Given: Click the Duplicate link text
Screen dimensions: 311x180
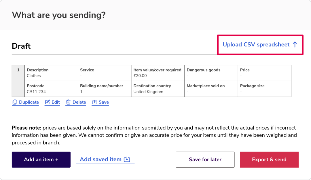Looking at the screenshot, I should 29,102.
